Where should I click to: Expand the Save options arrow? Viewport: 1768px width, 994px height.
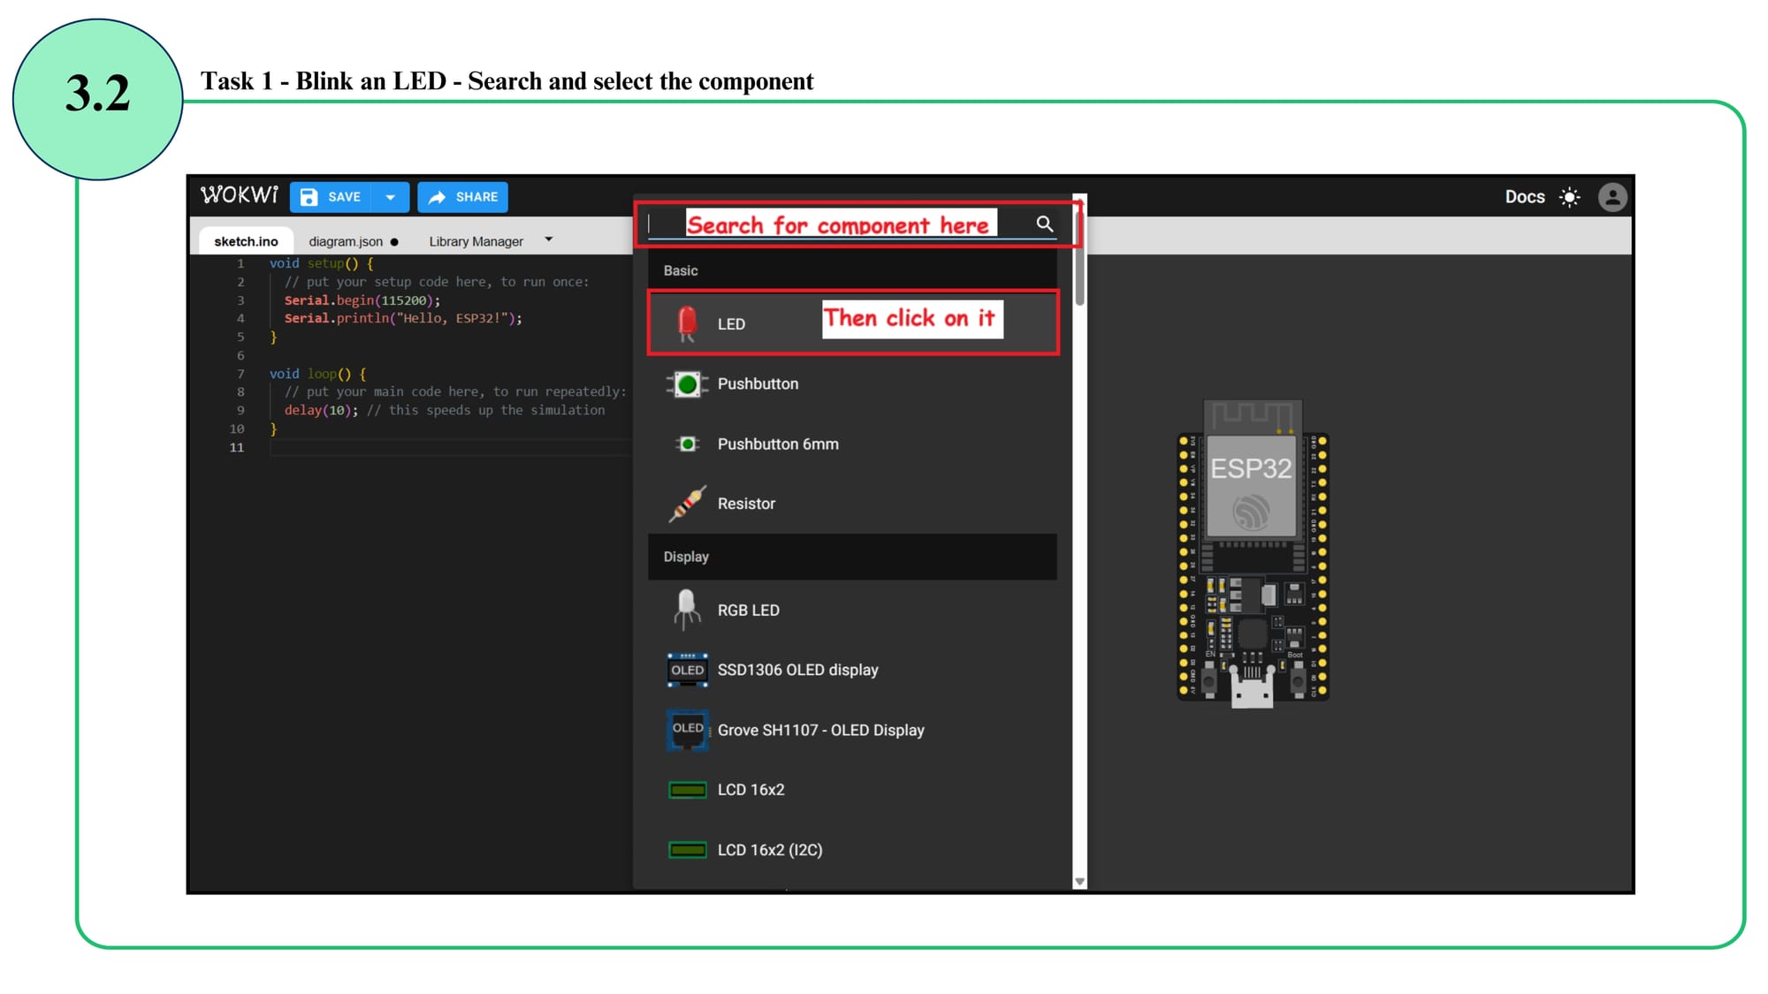tap(390, 197)
